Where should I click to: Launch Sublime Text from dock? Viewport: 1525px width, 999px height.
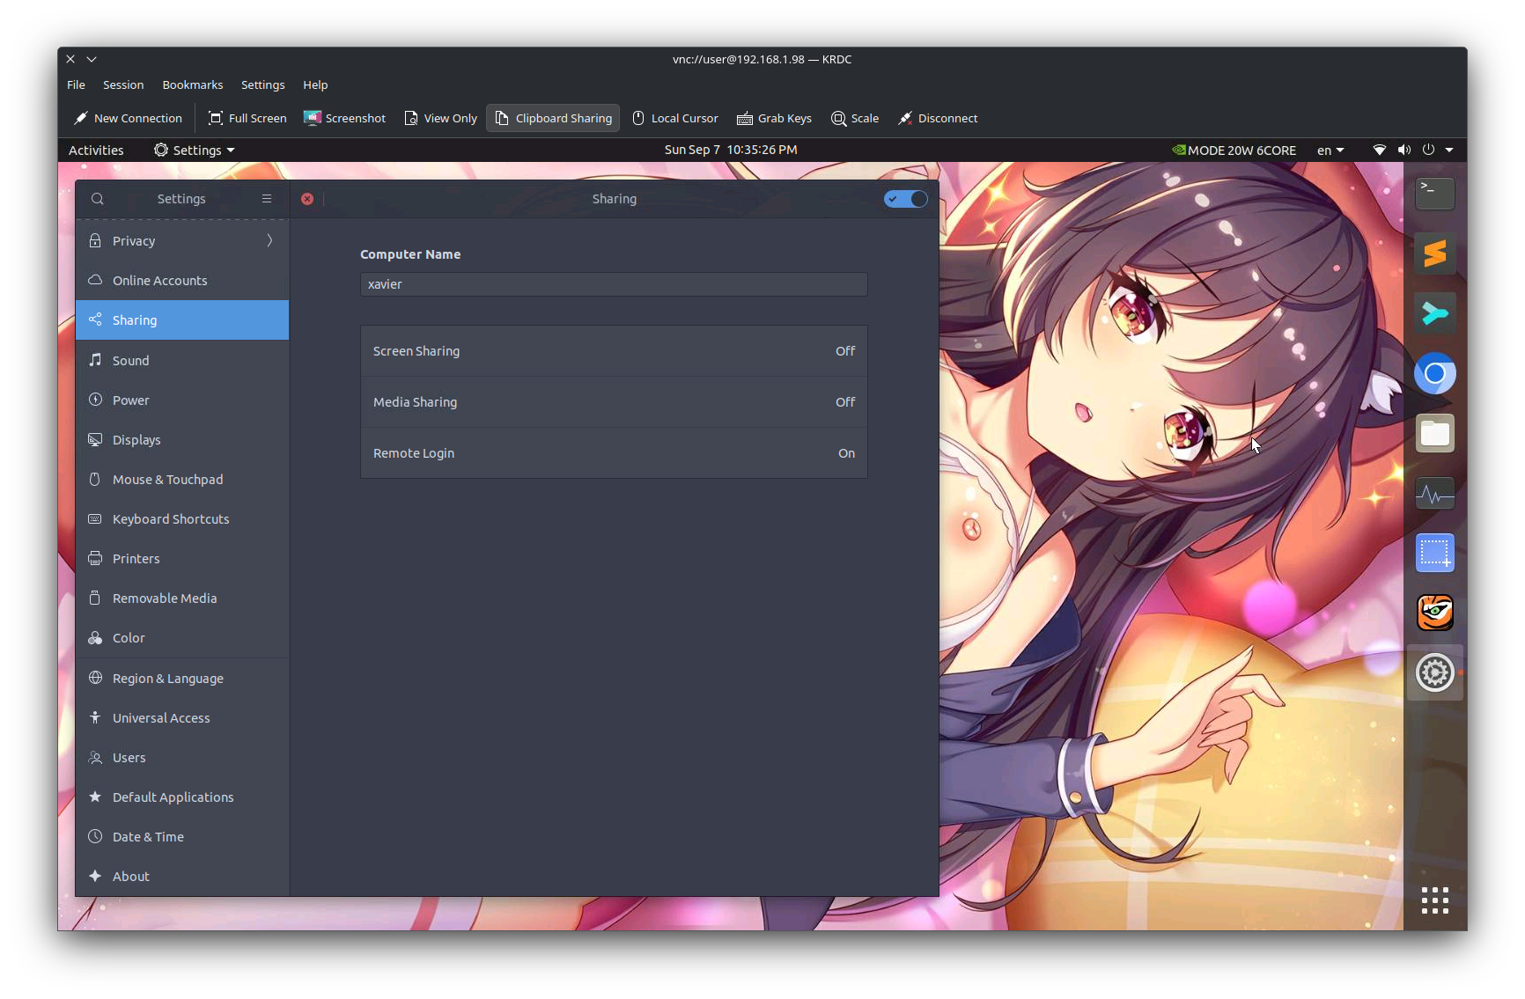tap(1434, 253)
